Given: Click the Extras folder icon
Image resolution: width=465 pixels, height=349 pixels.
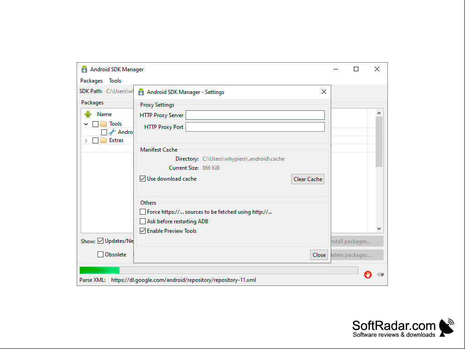Looking at the screenshot, I should click(x=103, y=140).
